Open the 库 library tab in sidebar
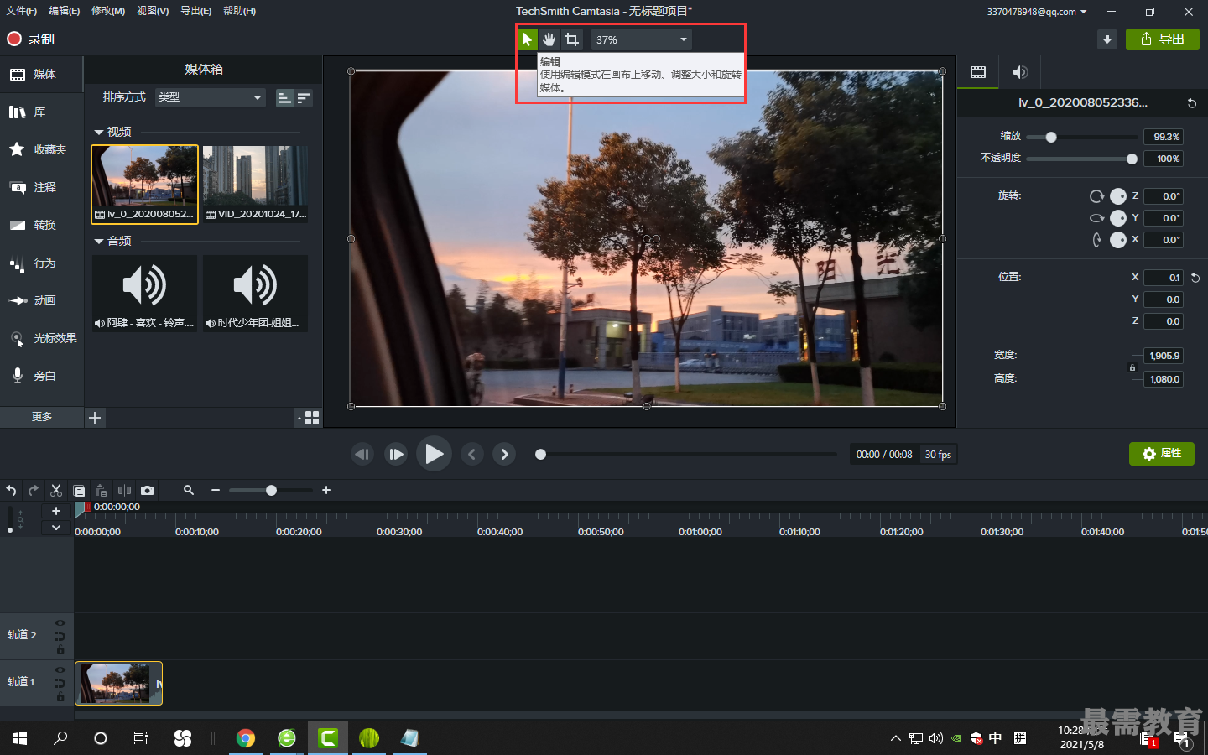 (42, 112)
